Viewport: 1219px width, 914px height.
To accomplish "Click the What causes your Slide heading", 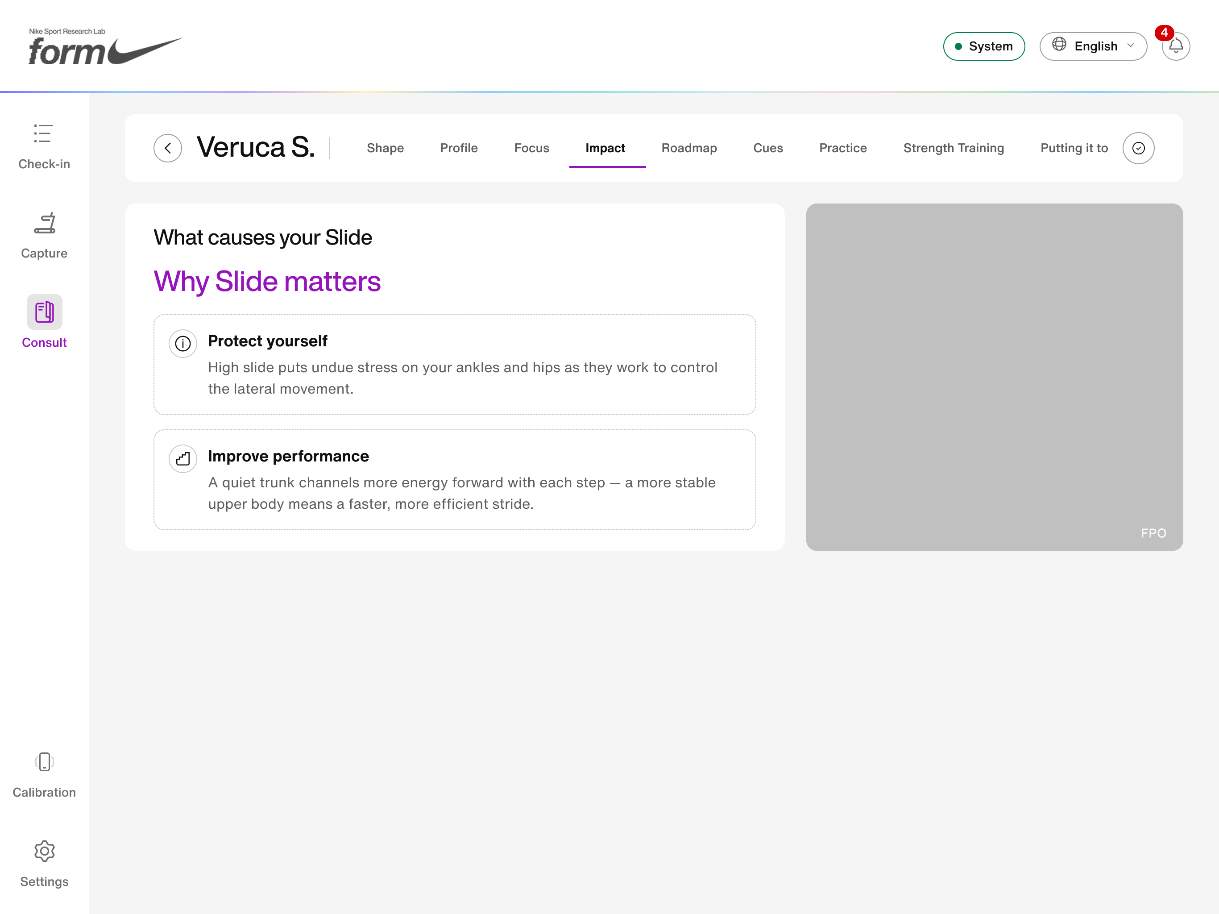I will click(x=263, y=237).
